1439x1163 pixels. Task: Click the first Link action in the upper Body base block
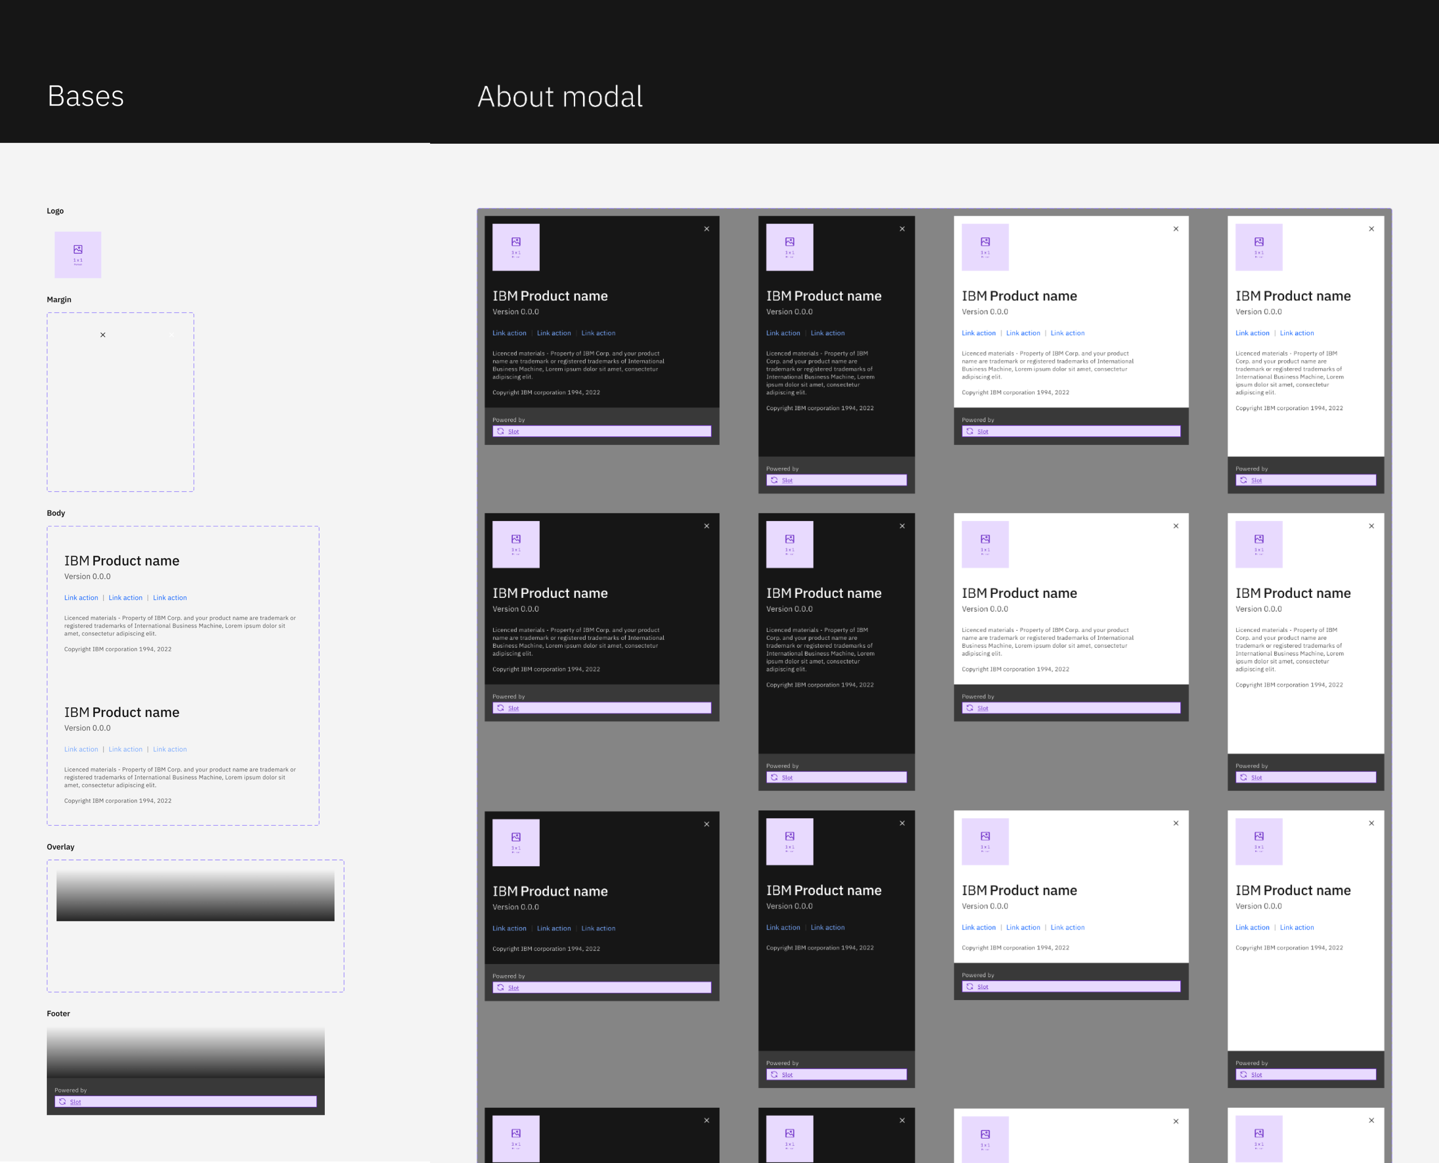pos(81,597)
